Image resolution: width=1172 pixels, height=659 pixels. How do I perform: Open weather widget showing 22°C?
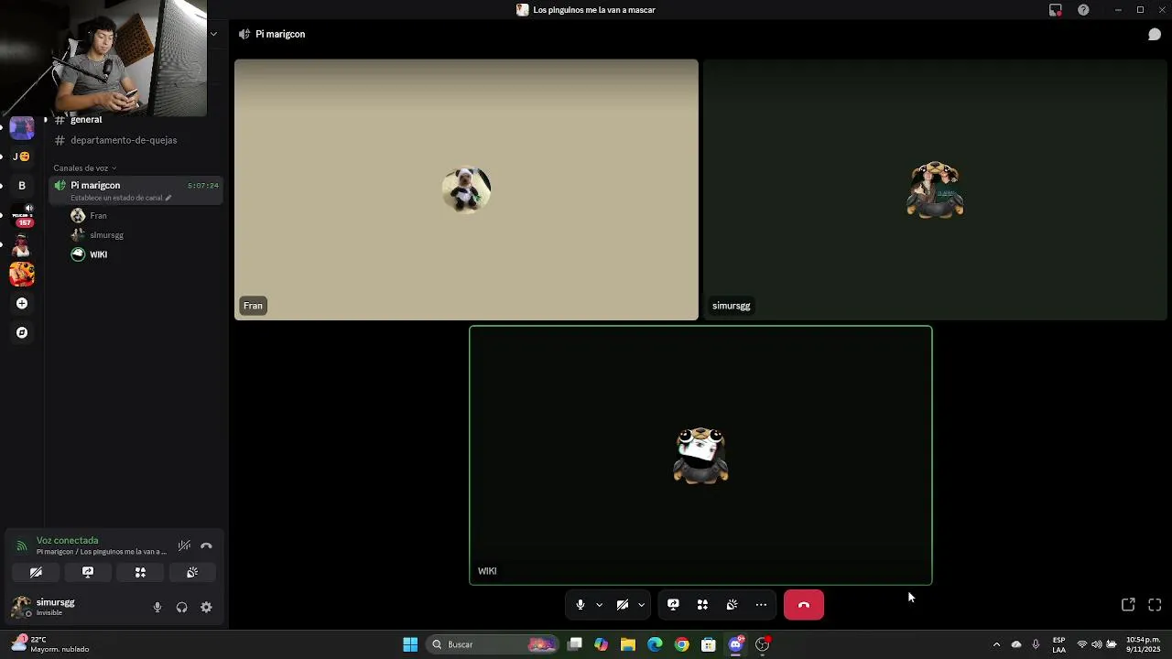(50, 644)
